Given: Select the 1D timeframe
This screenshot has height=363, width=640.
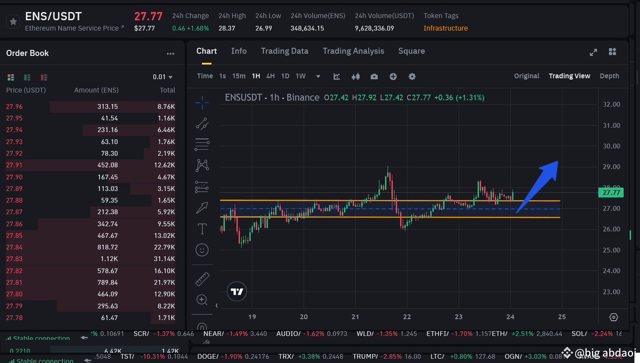Looking at the screenshot, I should 285,76.
